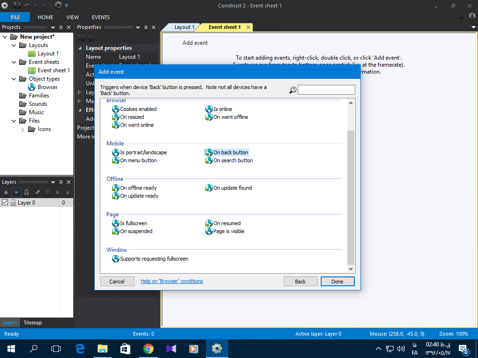Click the delete layer trash icon

[47, 193]
